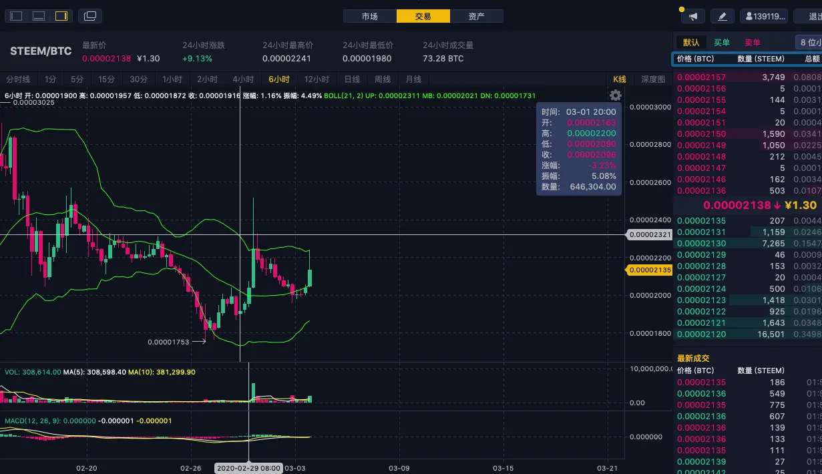Image resolution: width=822 pixels, height=474 pixels.
Task: Click the pencil edit icon
Action: [723, 16]
